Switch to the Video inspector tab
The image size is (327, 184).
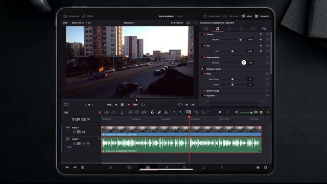(x=206, y=29)
